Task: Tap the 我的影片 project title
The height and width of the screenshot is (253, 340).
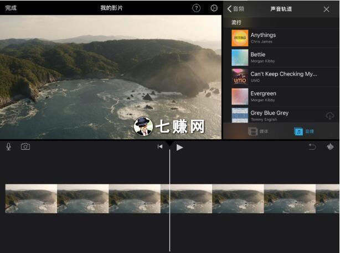Action: tap(111, 8)
